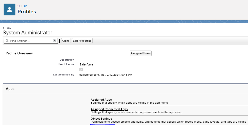Open the Assigned Connected Apps link
248x125 pixels.
click(x=109, y=109)
